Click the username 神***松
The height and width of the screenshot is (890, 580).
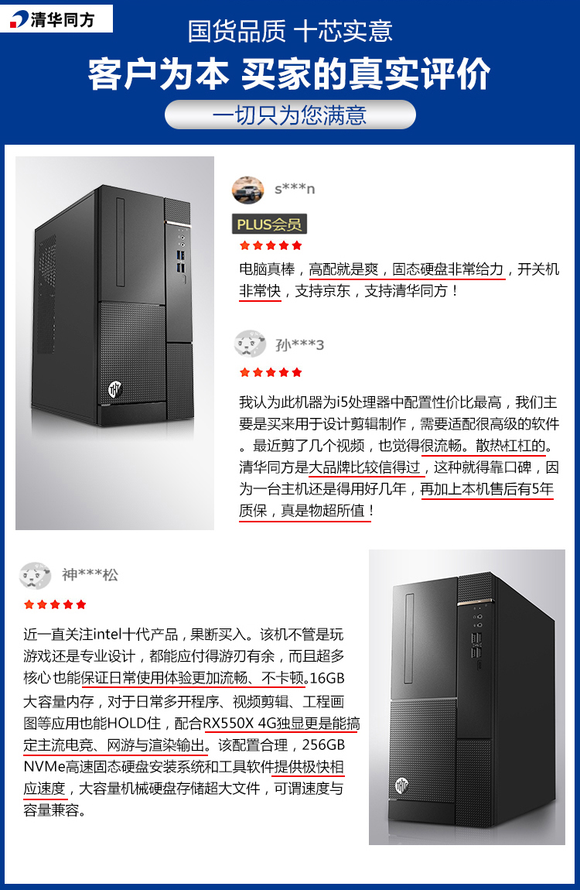tap(90, 575)
